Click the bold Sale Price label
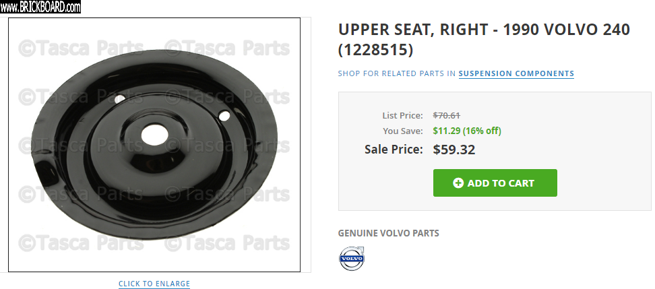 pos(394,150)
